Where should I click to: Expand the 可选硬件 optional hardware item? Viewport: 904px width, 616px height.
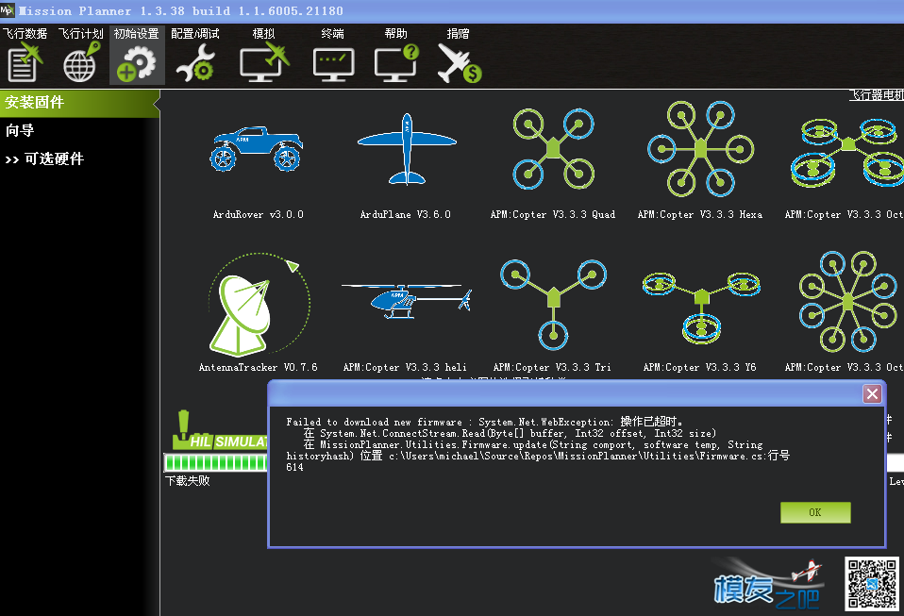[45, 159]
